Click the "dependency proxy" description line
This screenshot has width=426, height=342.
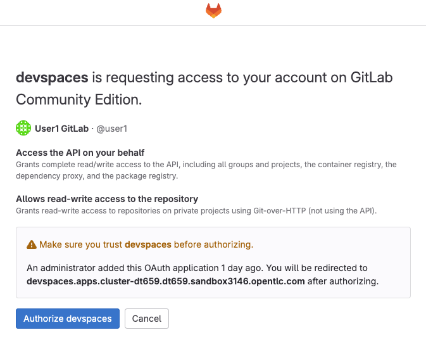click(x=97, y=176)
